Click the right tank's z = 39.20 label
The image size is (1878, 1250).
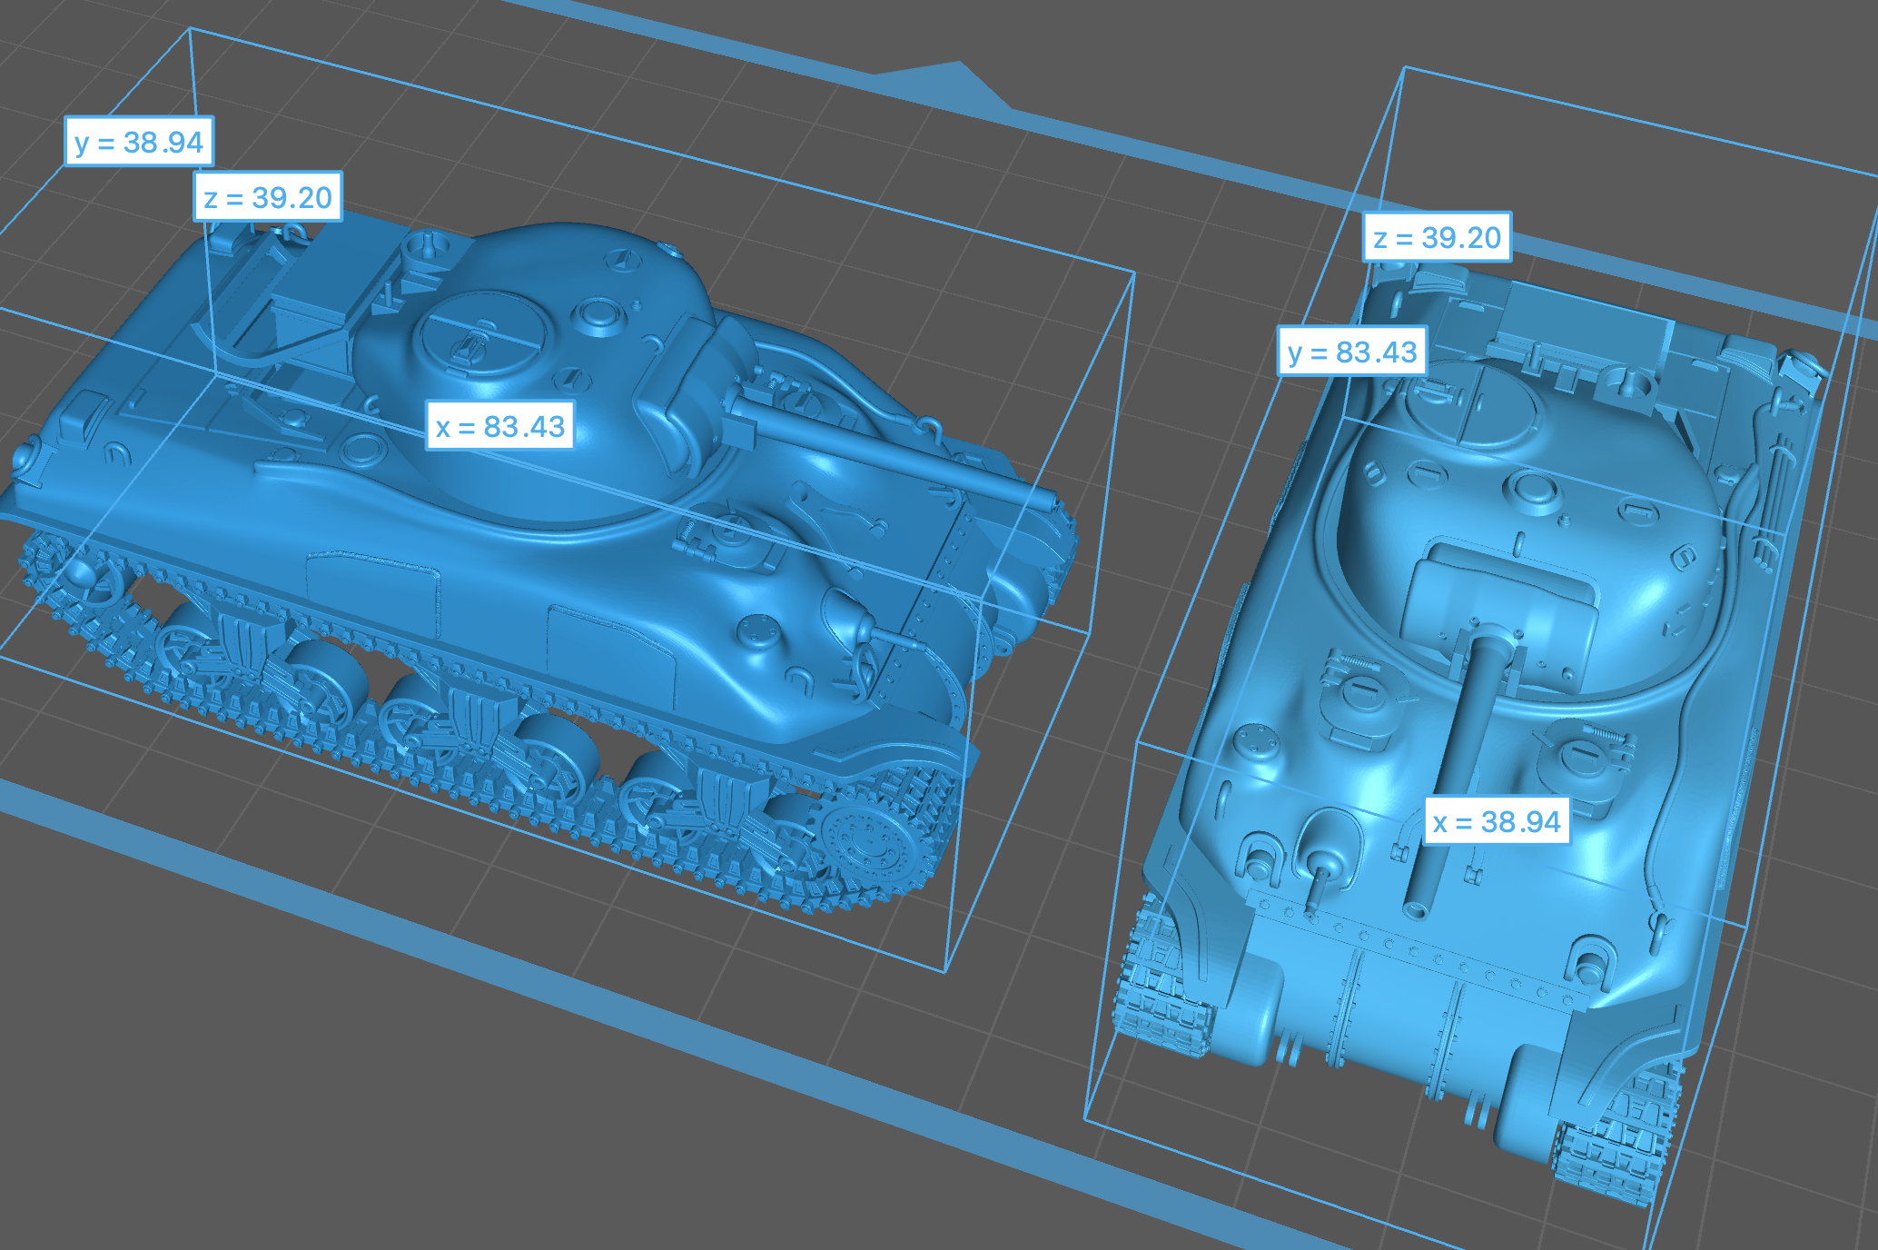point(1438,238)
